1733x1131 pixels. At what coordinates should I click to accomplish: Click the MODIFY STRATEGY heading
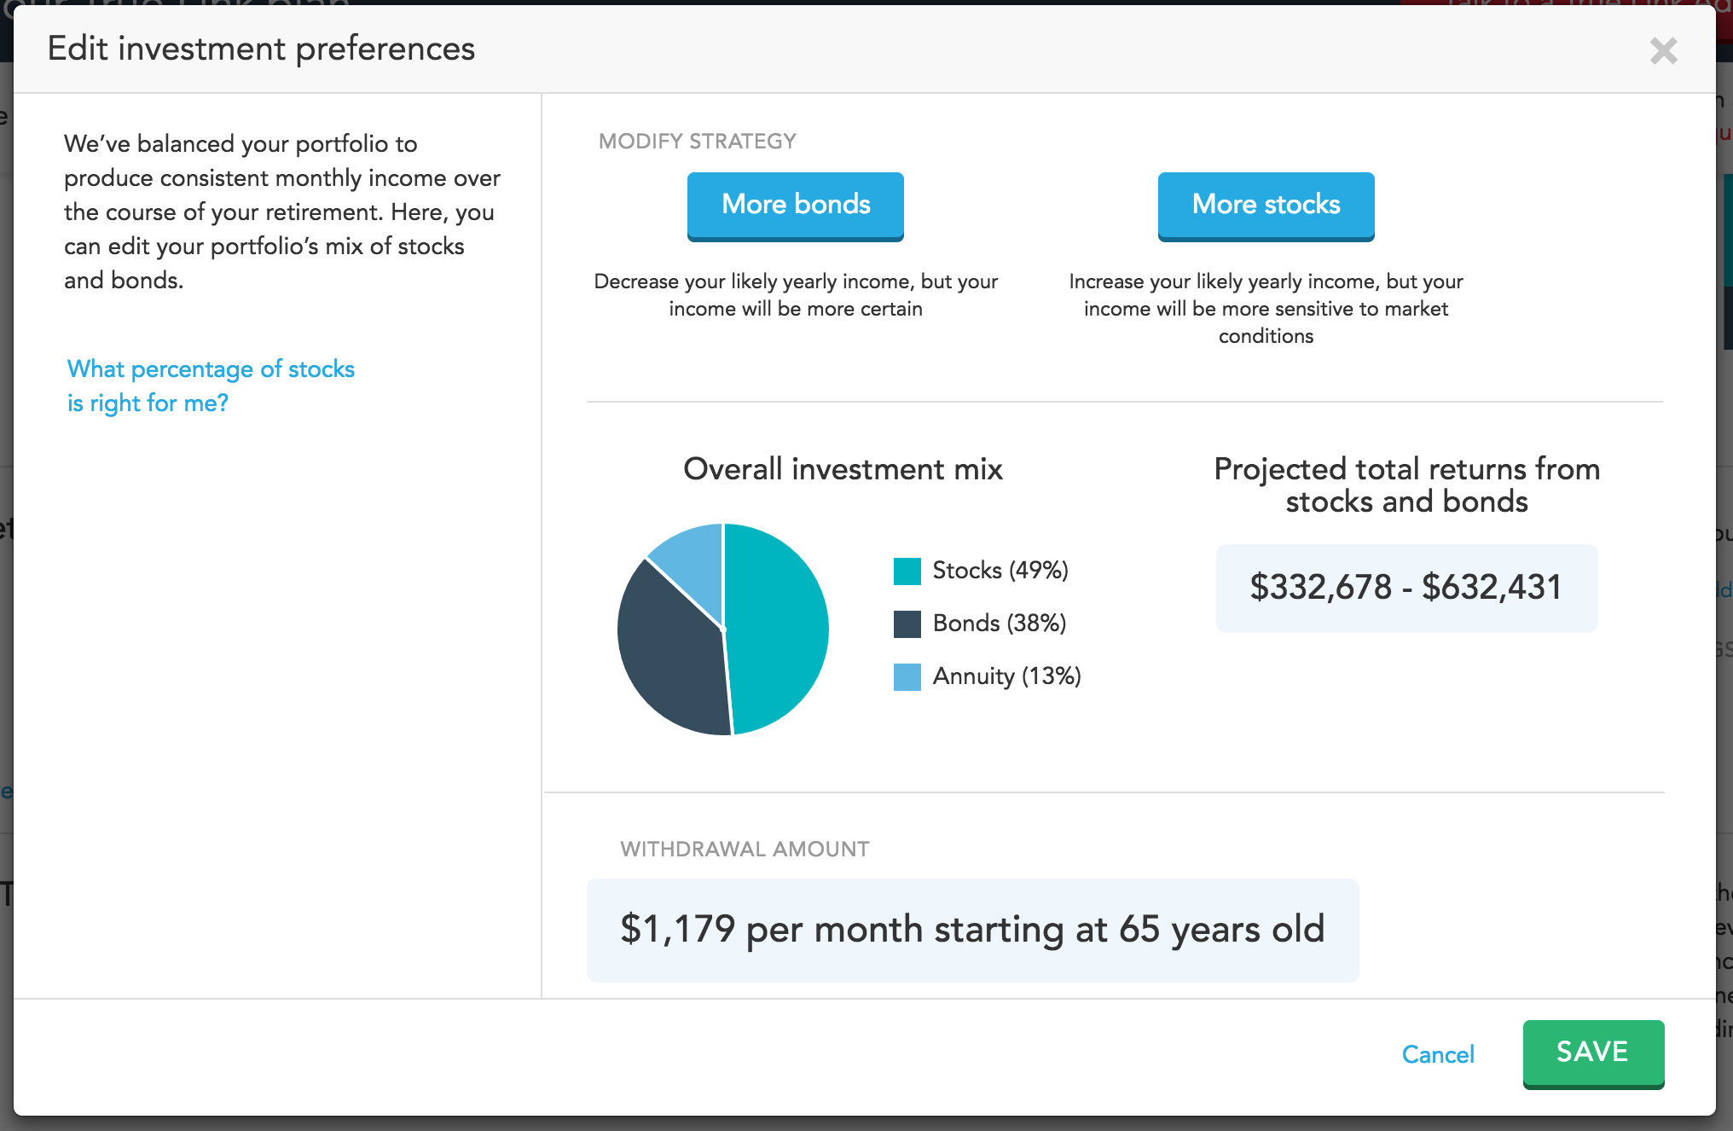click(x=697, y=142)
